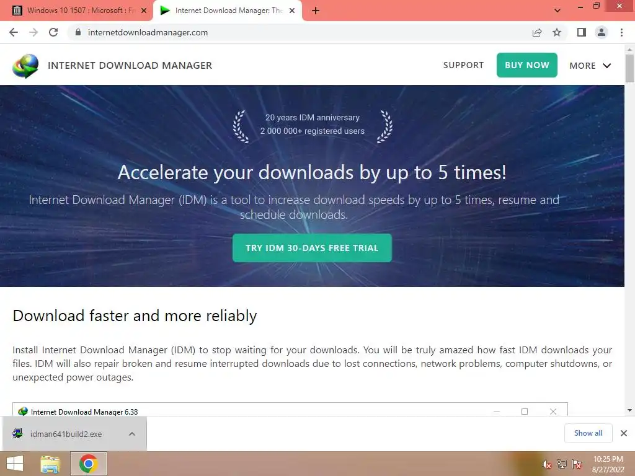Open the Windows Start menu

(15, 464)
